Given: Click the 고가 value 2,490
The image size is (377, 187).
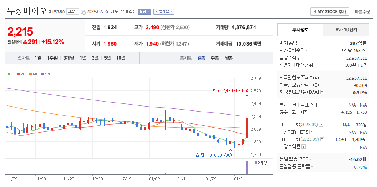Looking at the screenshot, I should pos(152,28).
